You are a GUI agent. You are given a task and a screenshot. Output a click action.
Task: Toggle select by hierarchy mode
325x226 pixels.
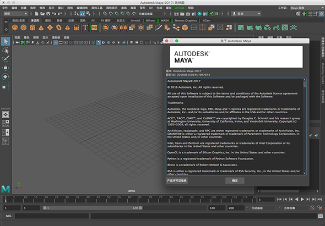(77, 14)
